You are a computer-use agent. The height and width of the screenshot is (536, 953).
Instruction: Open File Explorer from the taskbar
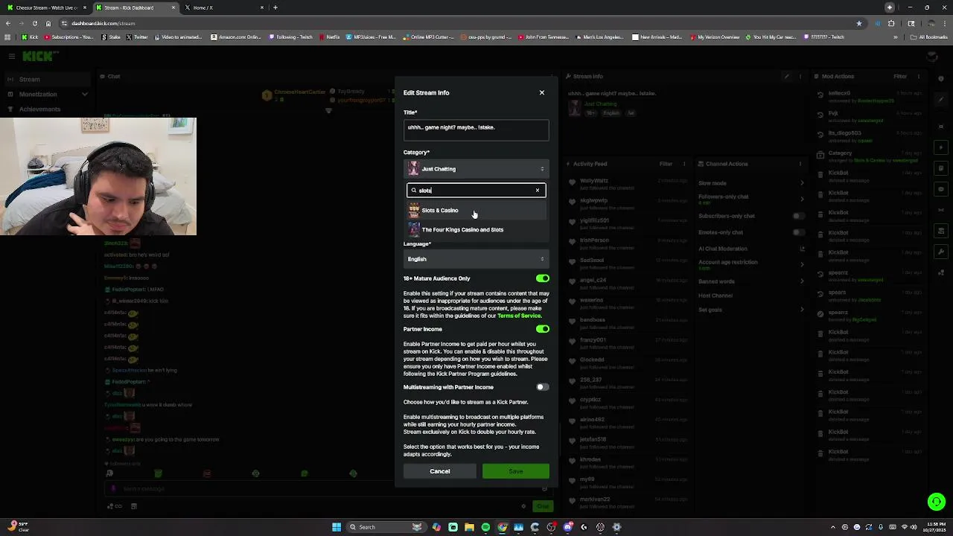[469, 527]
